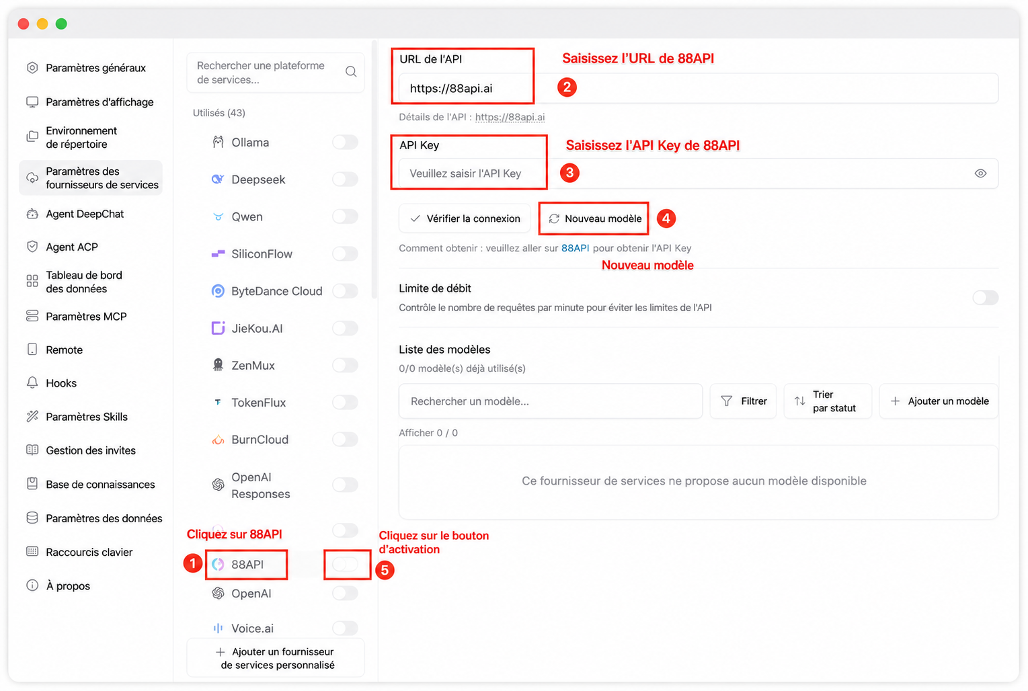Viewport: 1028px width, 691px height.
Task: Click the Nouveau modèle button
Action: tap(594, 218)
